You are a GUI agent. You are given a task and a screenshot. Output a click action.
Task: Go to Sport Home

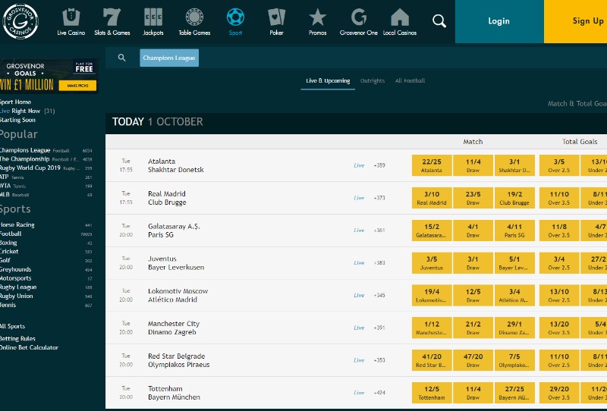coord(15,102)
